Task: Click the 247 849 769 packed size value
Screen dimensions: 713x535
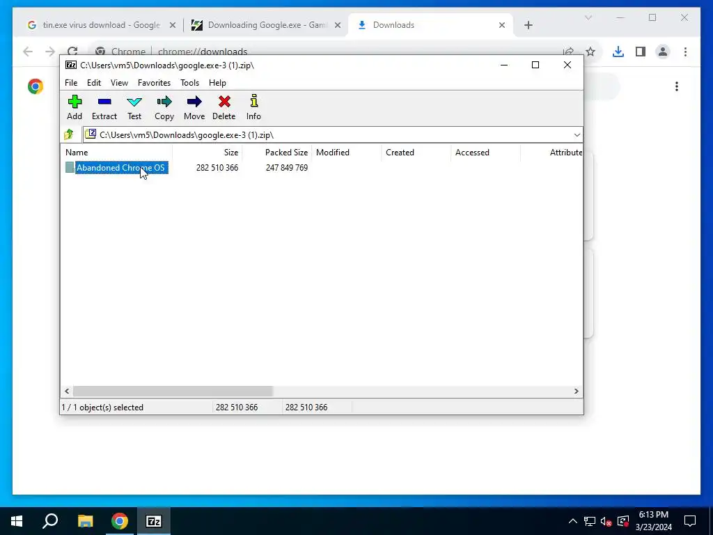Action: (286, 168)
